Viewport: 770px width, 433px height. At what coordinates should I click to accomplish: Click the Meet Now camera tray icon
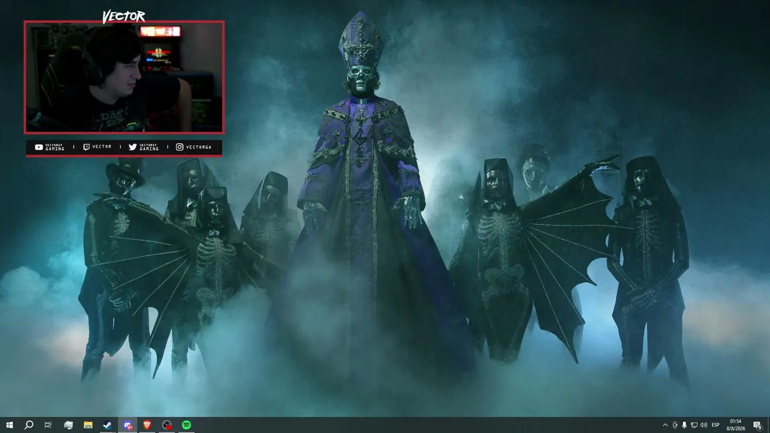(x=675, y=425)
